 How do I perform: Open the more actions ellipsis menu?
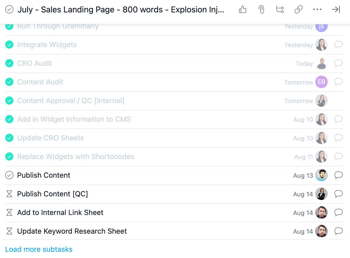317,10
